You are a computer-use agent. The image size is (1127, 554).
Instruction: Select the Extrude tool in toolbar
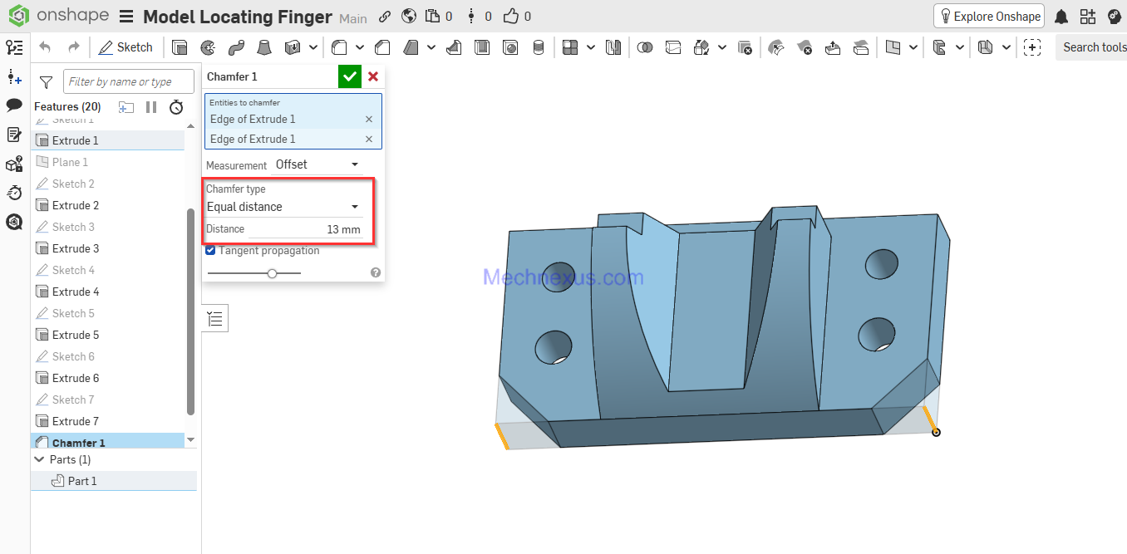tap(180, 47)
